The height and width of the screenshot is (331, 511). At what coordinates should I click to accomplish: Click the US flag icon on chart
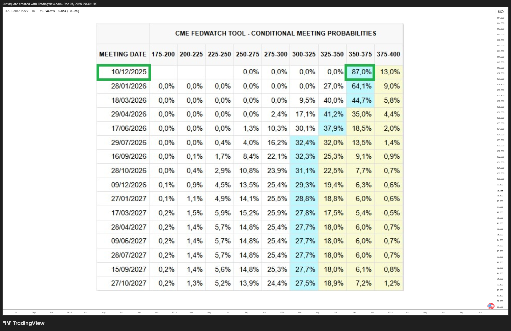[x=491, y=306]
